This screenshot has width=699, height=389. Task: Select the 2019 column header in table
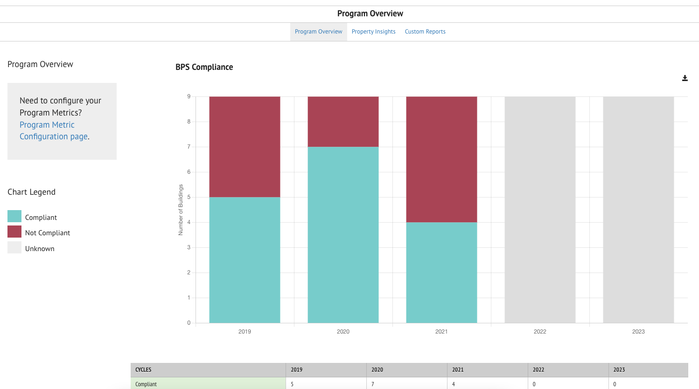point(296,369)
